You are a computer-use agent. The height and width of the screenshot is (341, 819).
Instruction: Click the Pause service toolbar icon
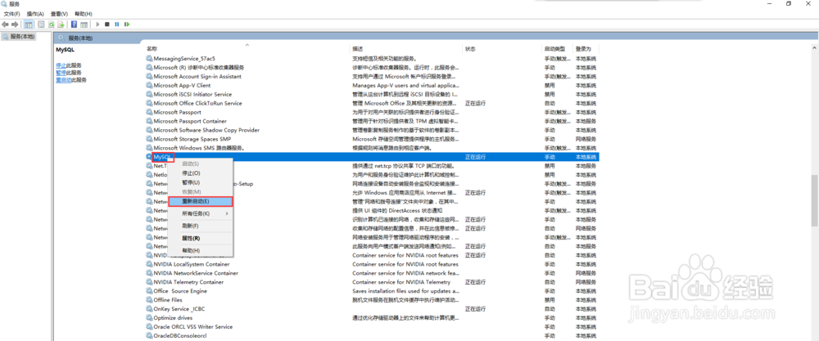pyautogui.click(x=117, y=24)
